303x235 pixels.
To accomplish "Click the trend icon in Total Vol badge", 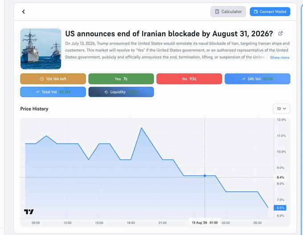I will 37,92.
